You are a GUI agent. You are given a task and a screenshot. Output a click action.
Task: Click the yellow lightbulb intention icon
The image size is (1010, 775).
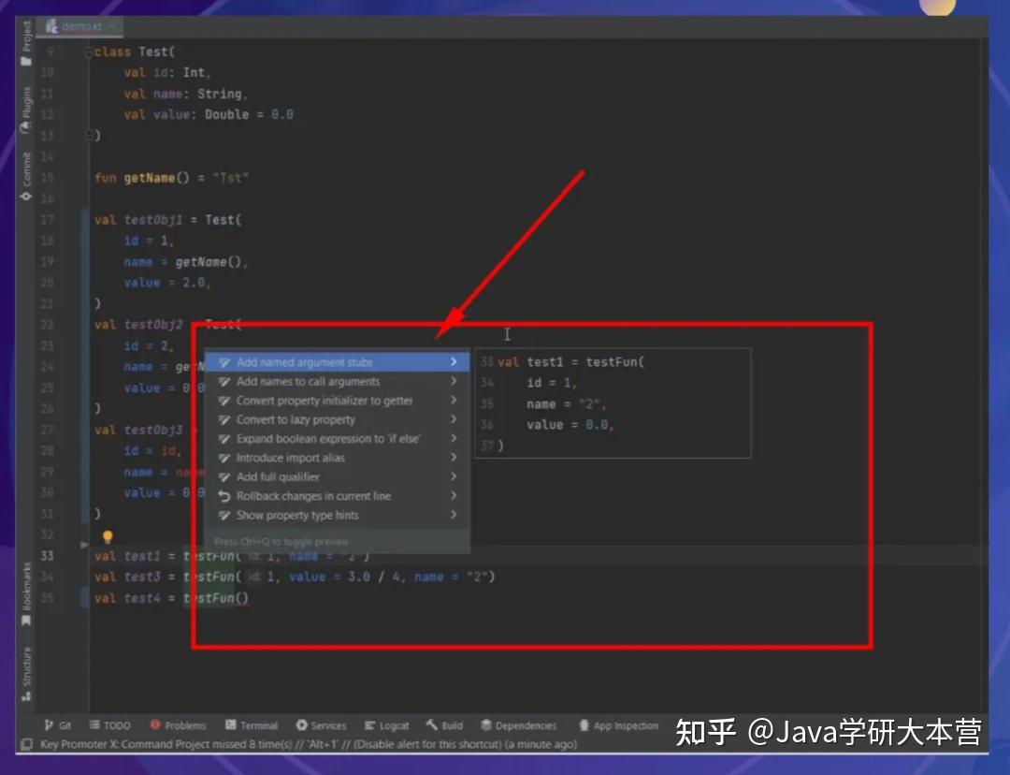point(108,536)
